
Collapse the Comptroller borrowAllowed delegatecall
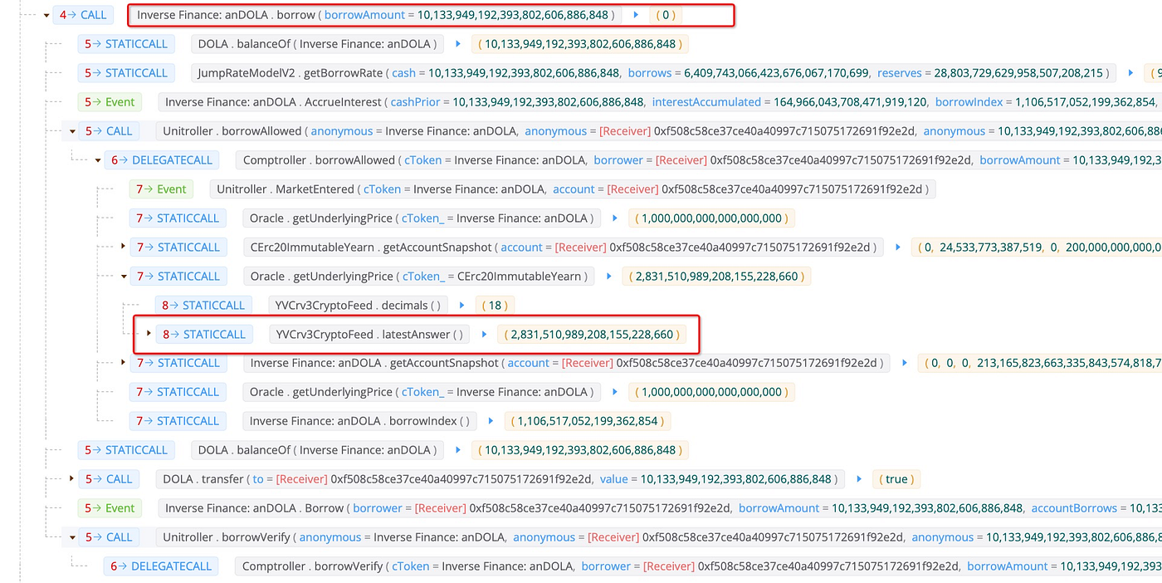[98, 160]
